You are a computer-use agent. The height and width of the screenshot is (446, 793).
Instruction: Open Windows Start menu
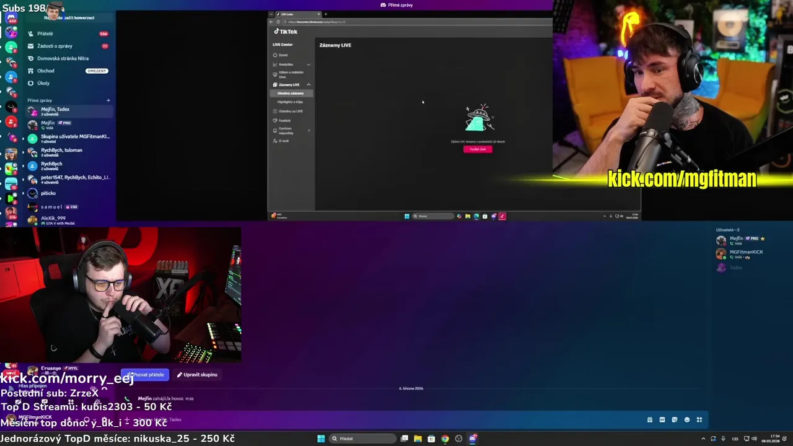tap(321, 439)
